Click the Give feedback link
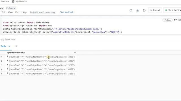This screenshot has width=181, height=101. 66,12
